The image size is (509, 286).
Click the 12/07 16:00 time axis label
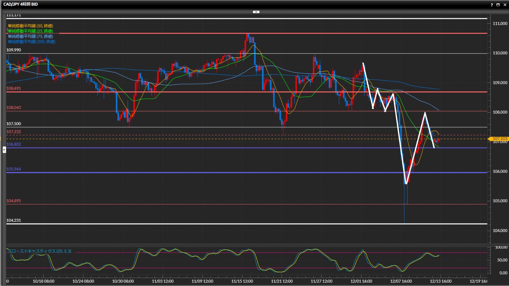401,281
